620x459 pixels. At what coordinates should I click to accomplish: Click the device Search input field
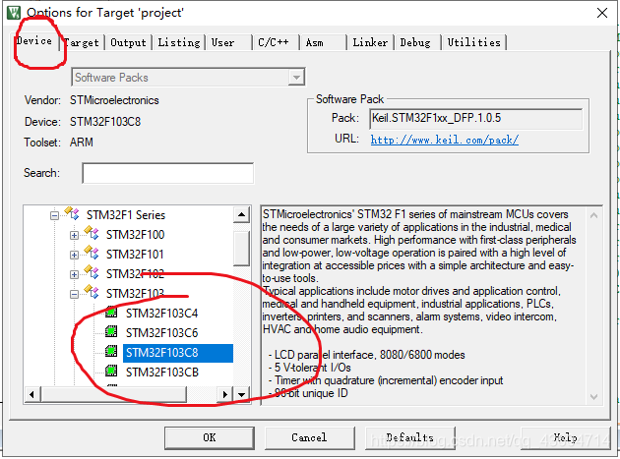168,173
